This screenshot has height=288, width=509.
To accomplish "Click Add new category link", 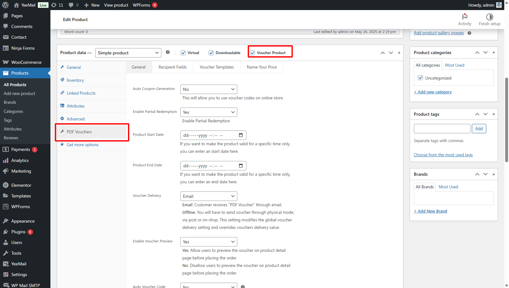I will click(x=433, y=92).
